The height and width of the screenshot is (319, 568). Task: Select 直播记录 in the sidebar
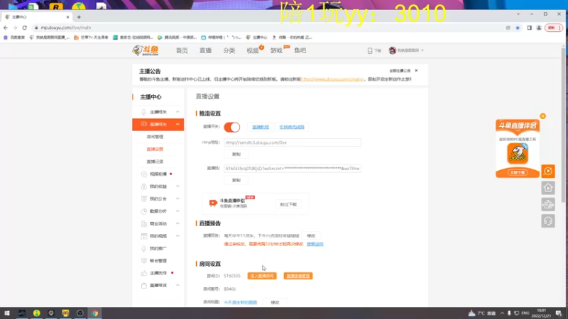point(155,162)
